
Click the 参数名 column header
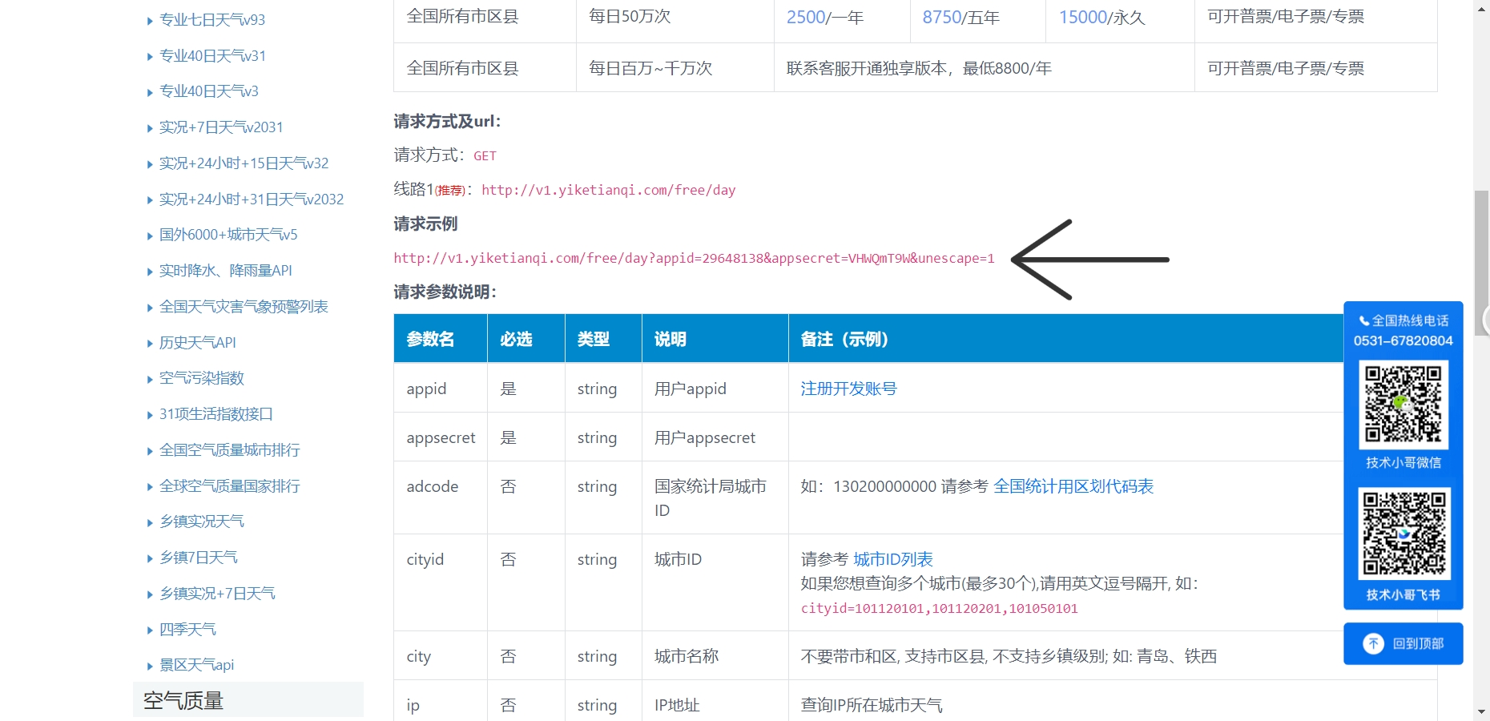click(441, 339)
